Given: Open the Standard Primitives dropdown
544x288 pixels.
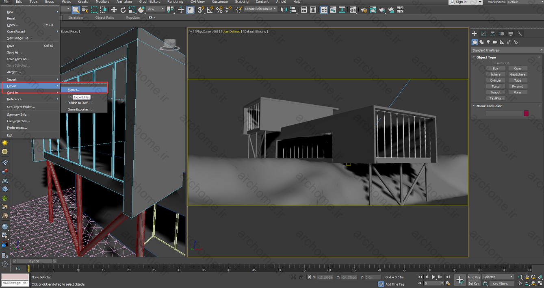Looking at the screenshot, I should [507, 50].
